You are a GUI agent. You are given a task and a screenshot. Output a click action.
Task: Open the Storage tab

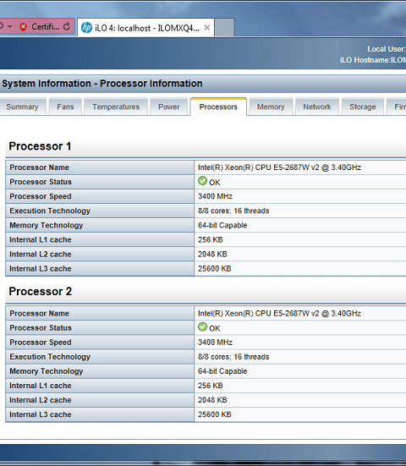[363, 107]
